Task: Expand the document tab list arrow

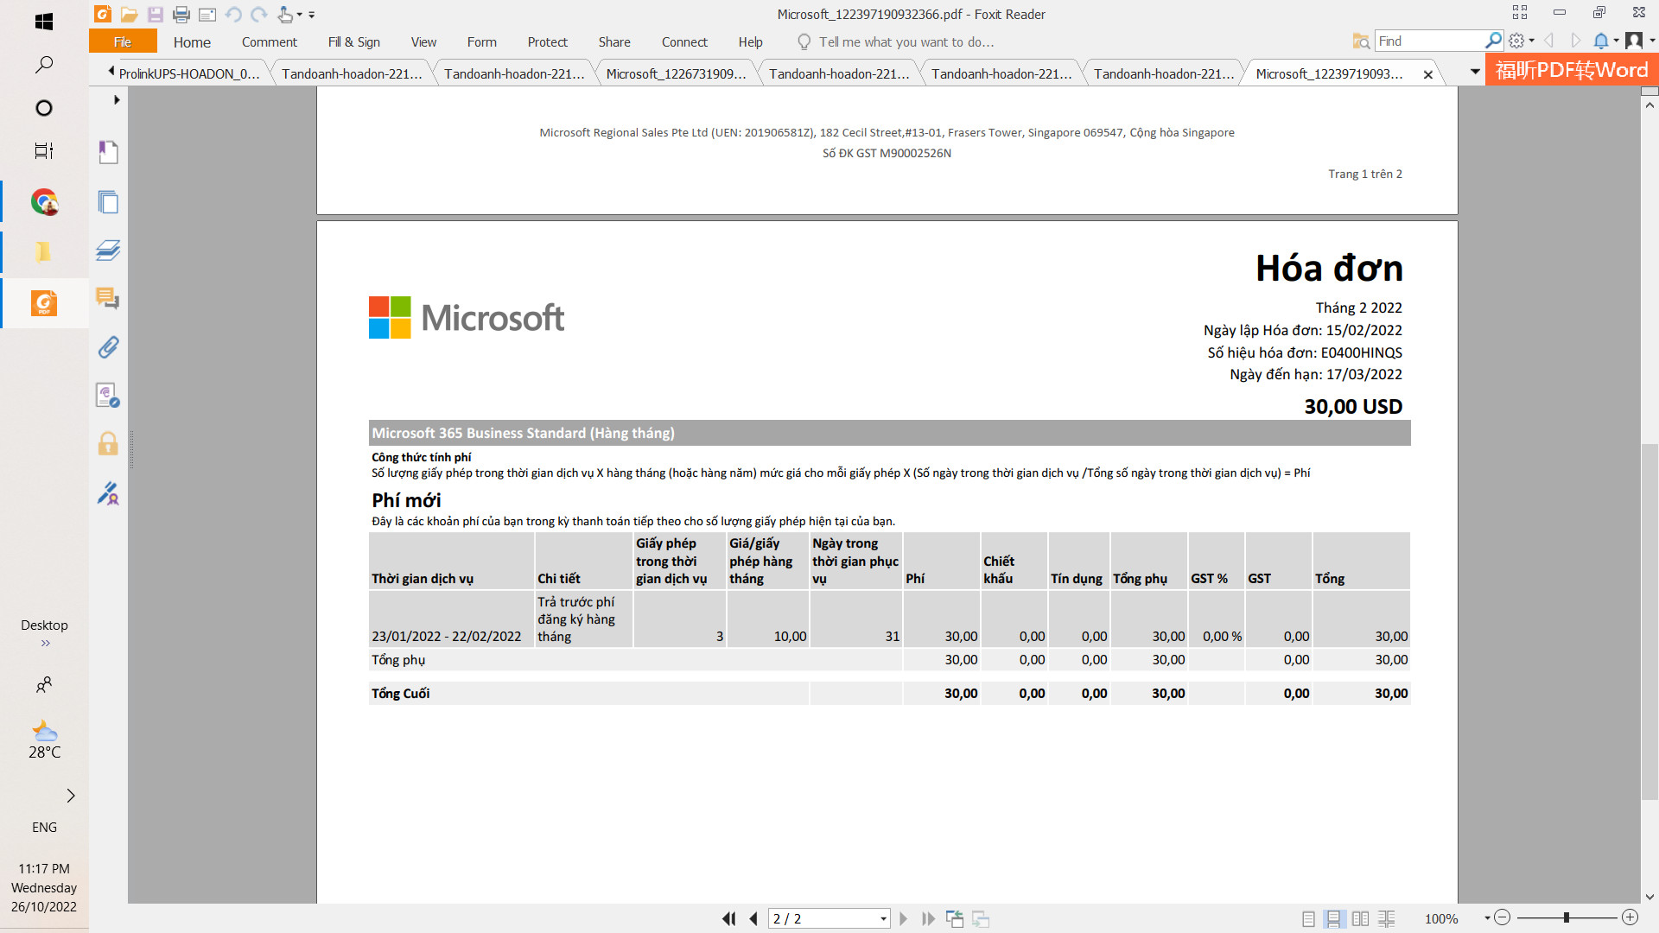Action: click(x=1475, y=72)
